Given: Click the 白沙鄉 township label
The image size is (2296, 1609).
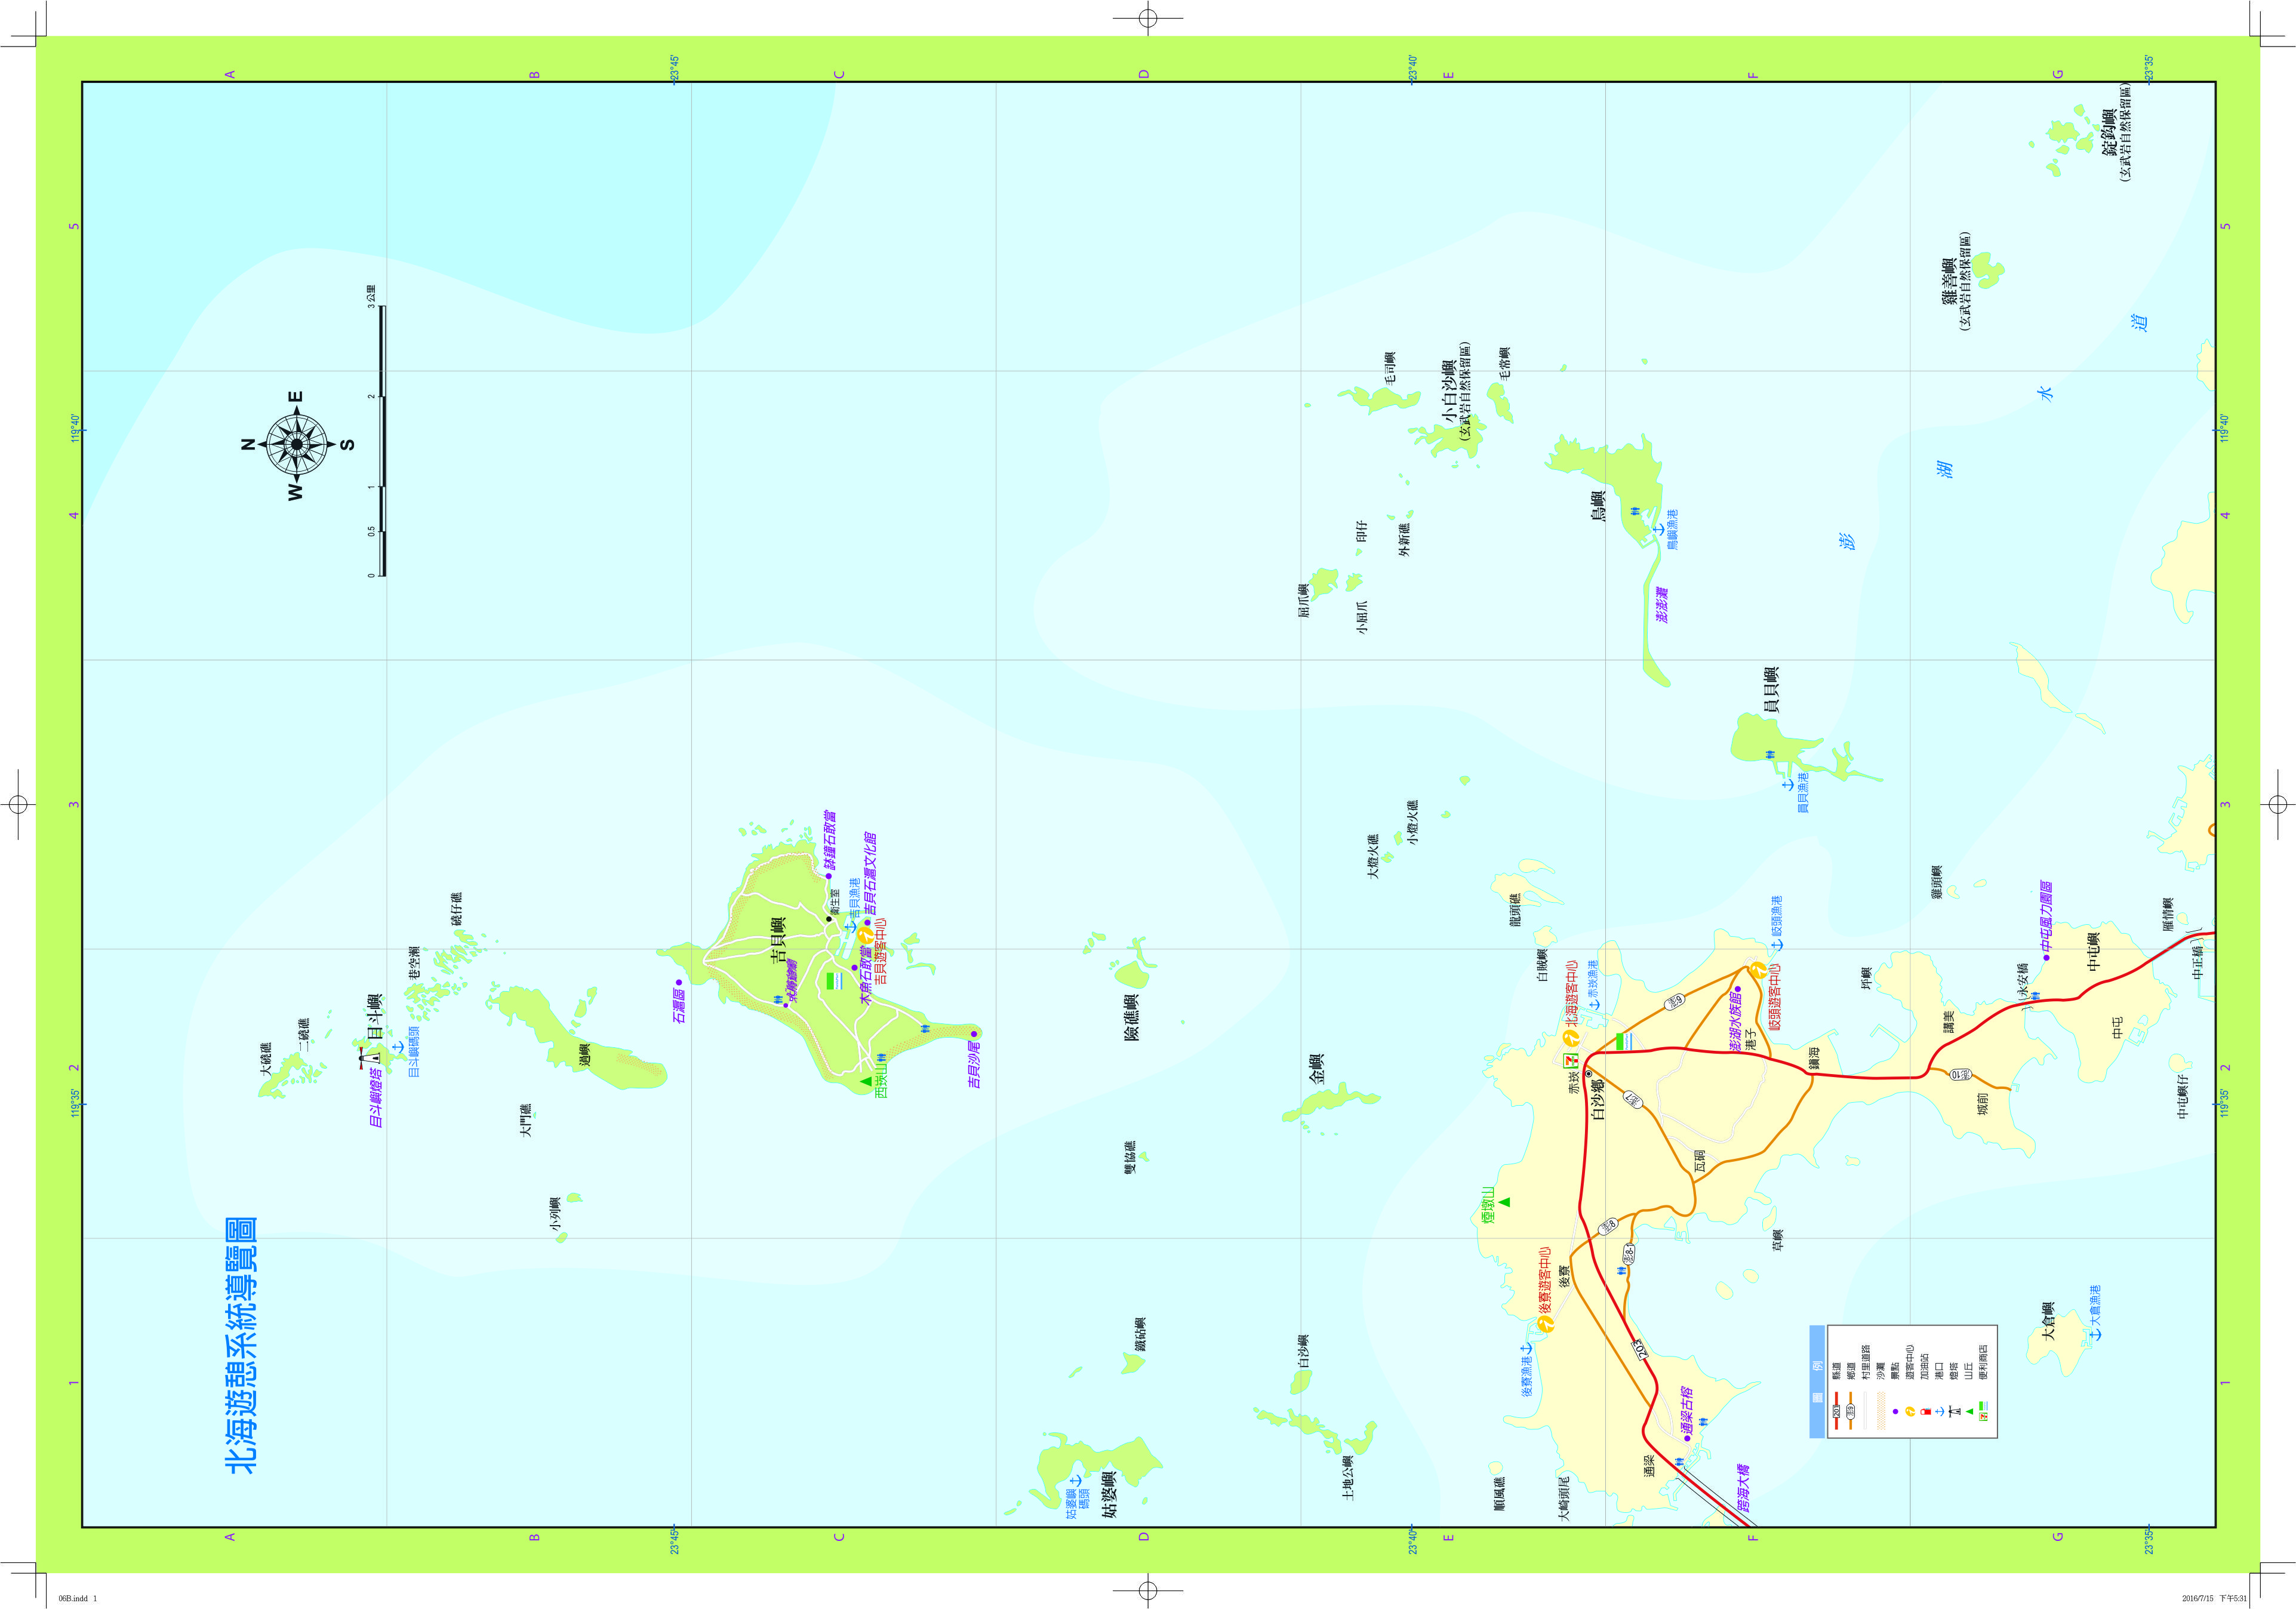Looking at the screenshot, I should (1597, 1099).
